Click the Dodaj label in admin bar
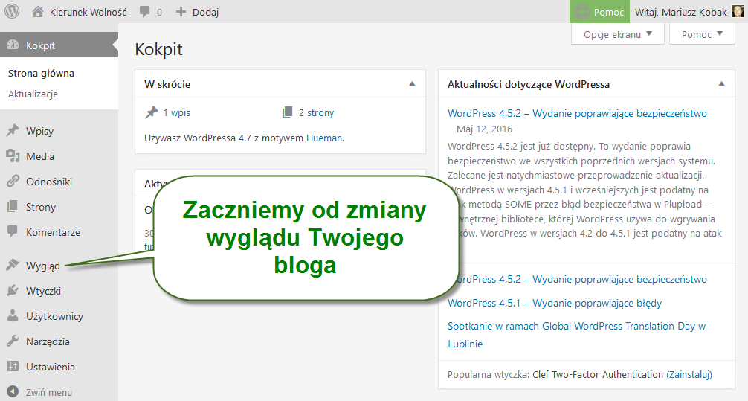Image resolution: width=748 pixels, height=401 pixels. (206, 12)
